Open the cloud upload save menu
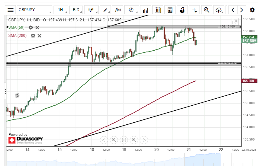This screenshot has height=168, width=258. [219, 10]
